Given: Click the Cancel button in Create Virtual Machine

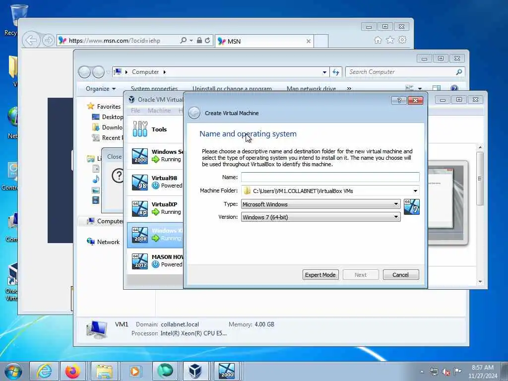Looking at the screenshot, I should coord(401,275).
